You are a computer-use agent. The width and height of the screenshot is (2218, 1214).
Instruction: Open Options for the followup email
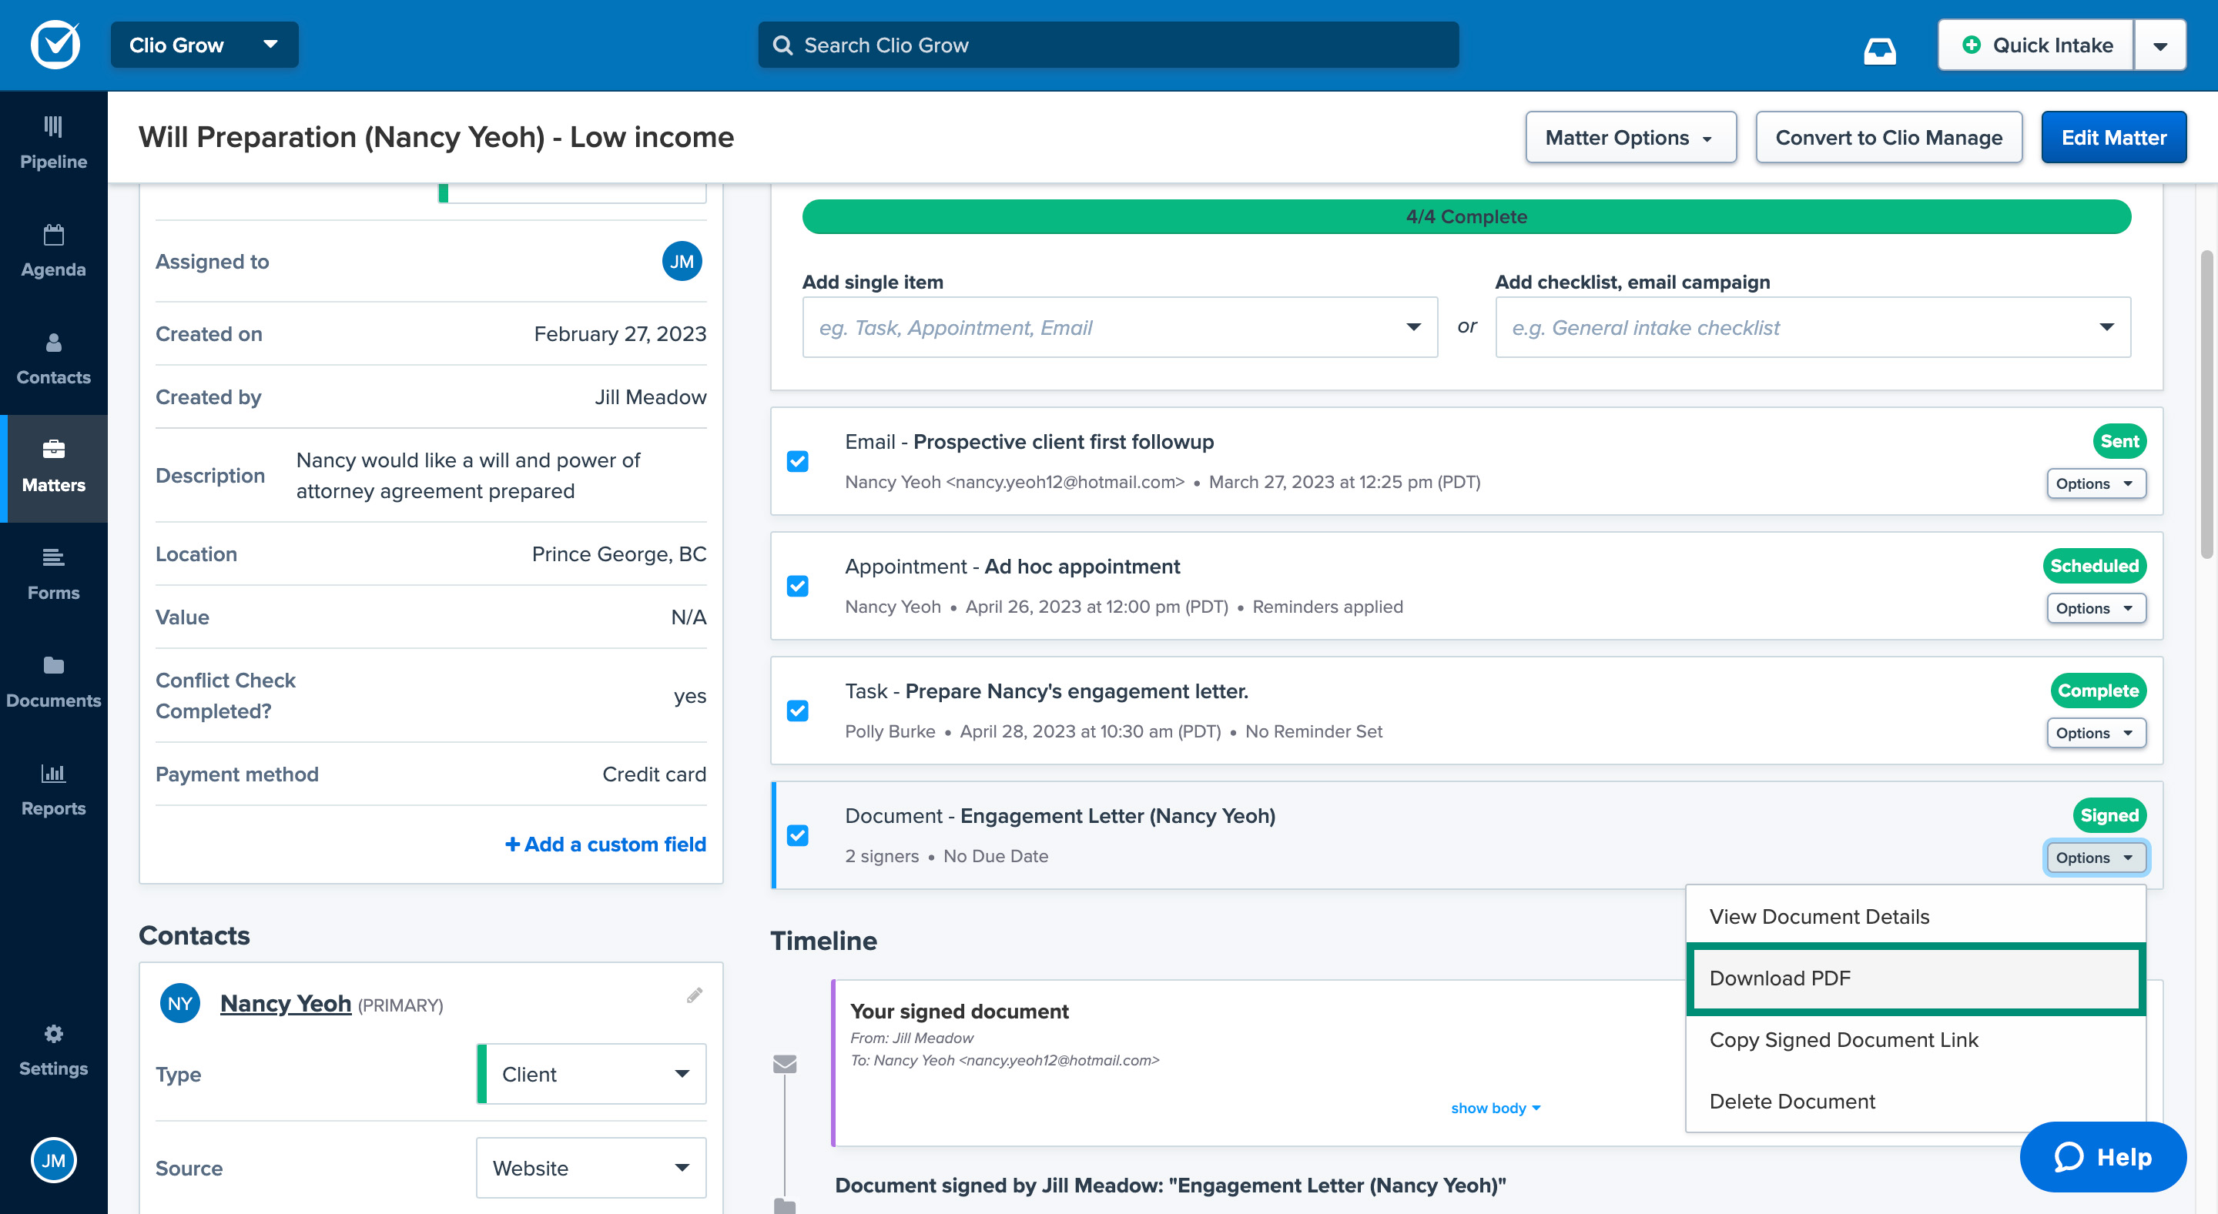(2095, 483)
